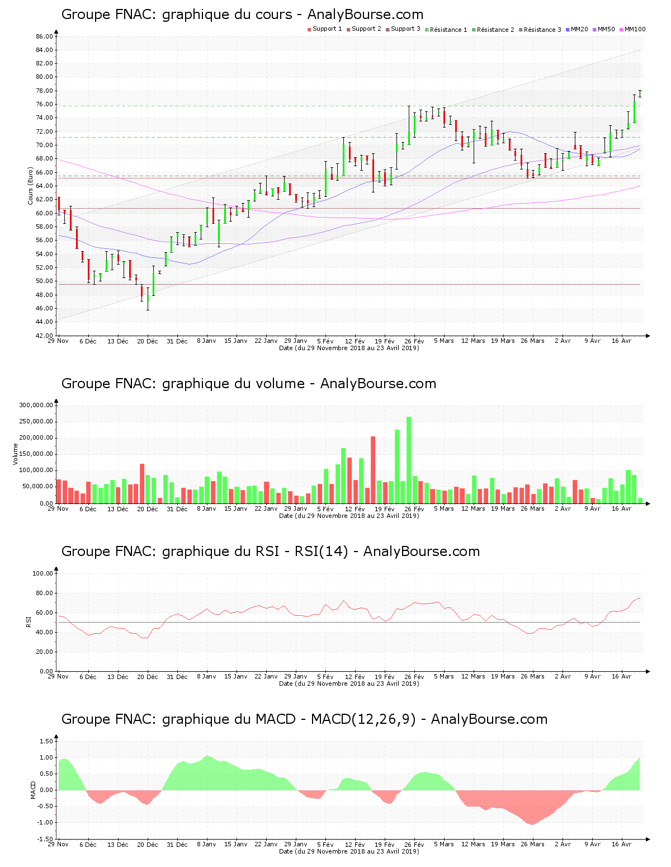Click '20.00' on the RSI axis
This screenshot has width=671, height=867.
tap(45, 652)
